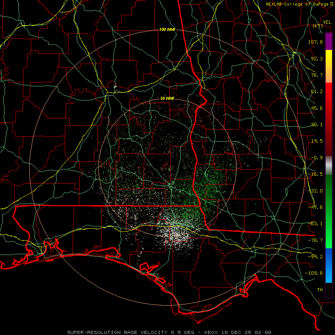
Task: Click the -16.5 value on velocity scale
Action: [315, 174]
